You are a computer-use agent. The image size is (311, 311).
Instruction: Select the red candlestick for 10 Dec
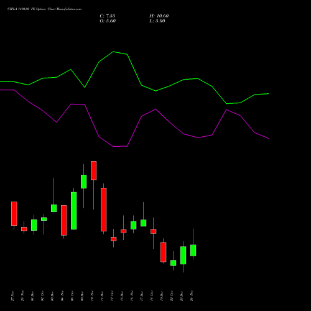point(94,170)
